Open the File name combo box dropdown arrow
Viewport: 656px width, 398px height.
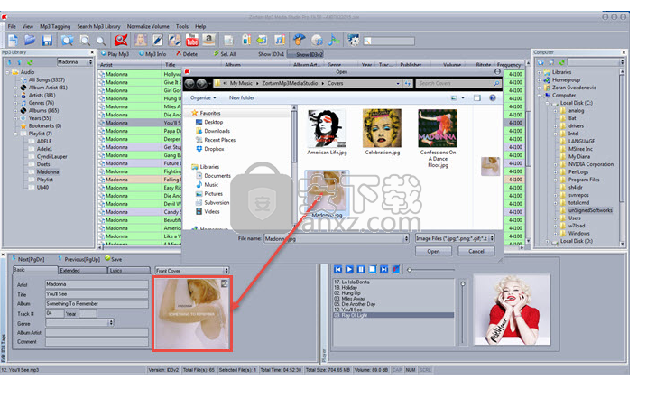406,238
